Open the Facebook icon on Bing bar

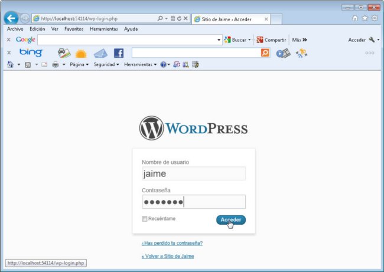click(119, 53)
